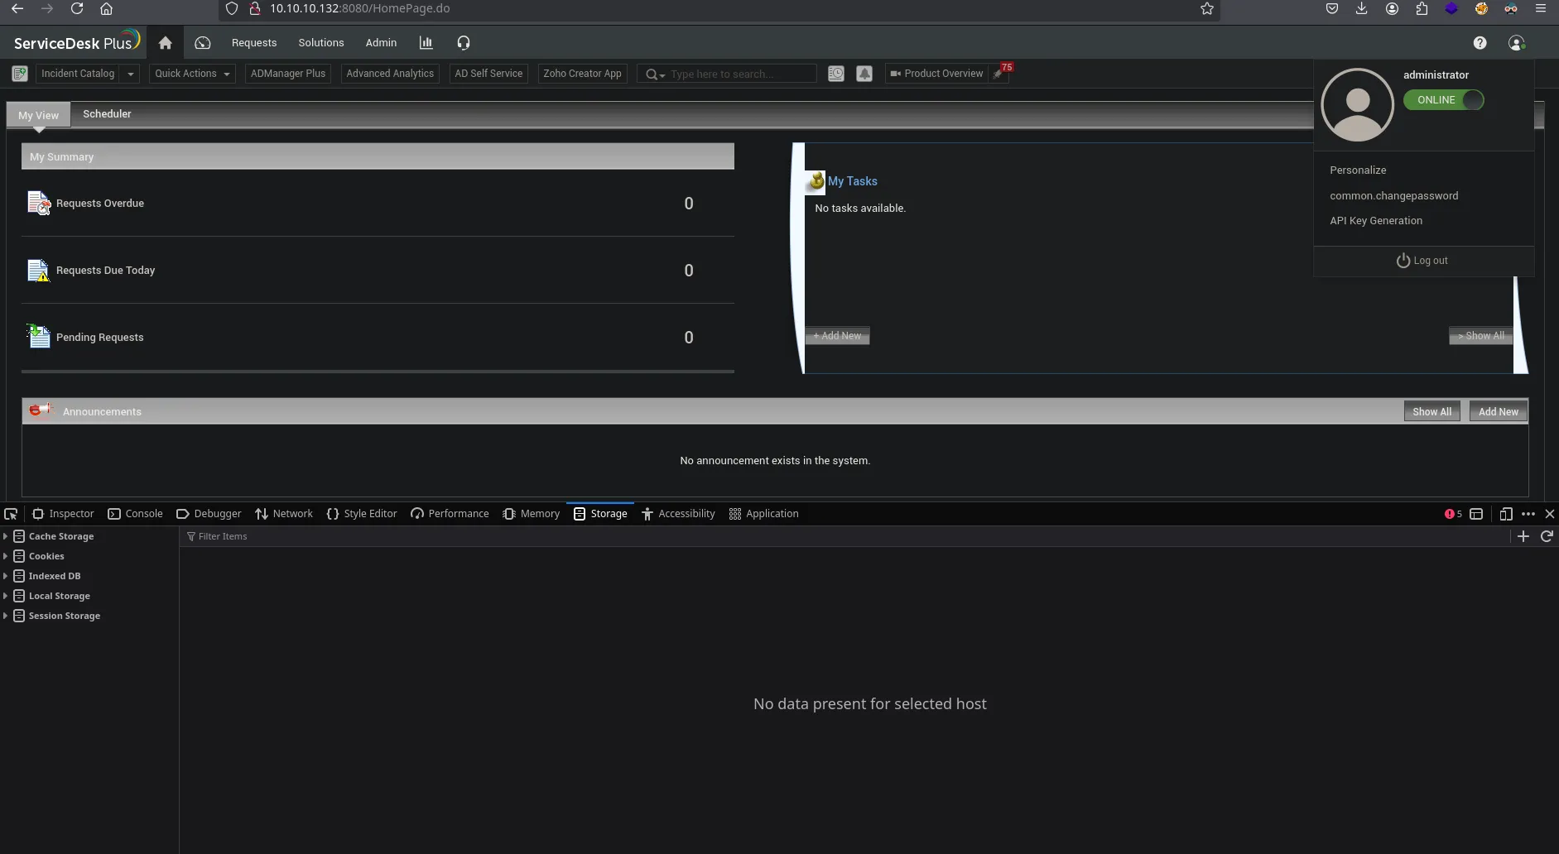Expand the Session Storage tree node
The image size is (1559, 854).
[x=6, y=616]
